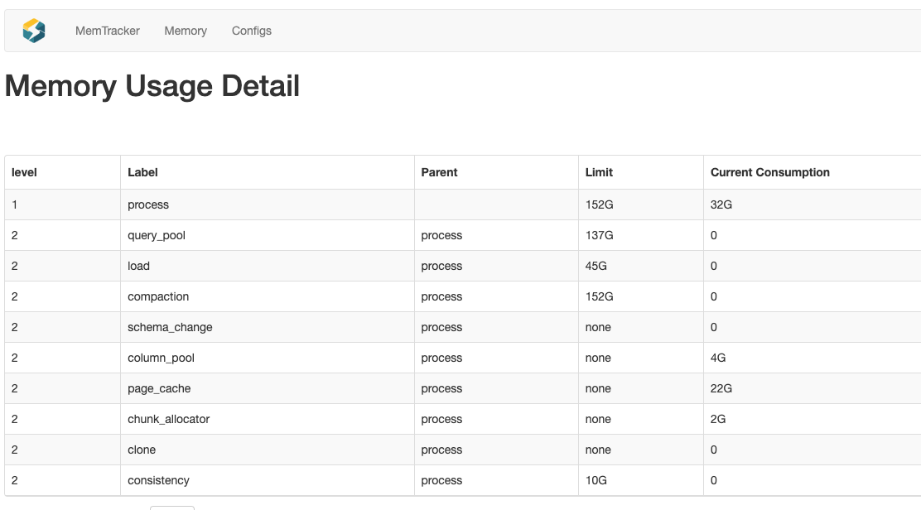This screenshot has height=510, width=921.
Task: Open the MemTracker menu item
Action: pyautogui.click(x=108, y=31)
